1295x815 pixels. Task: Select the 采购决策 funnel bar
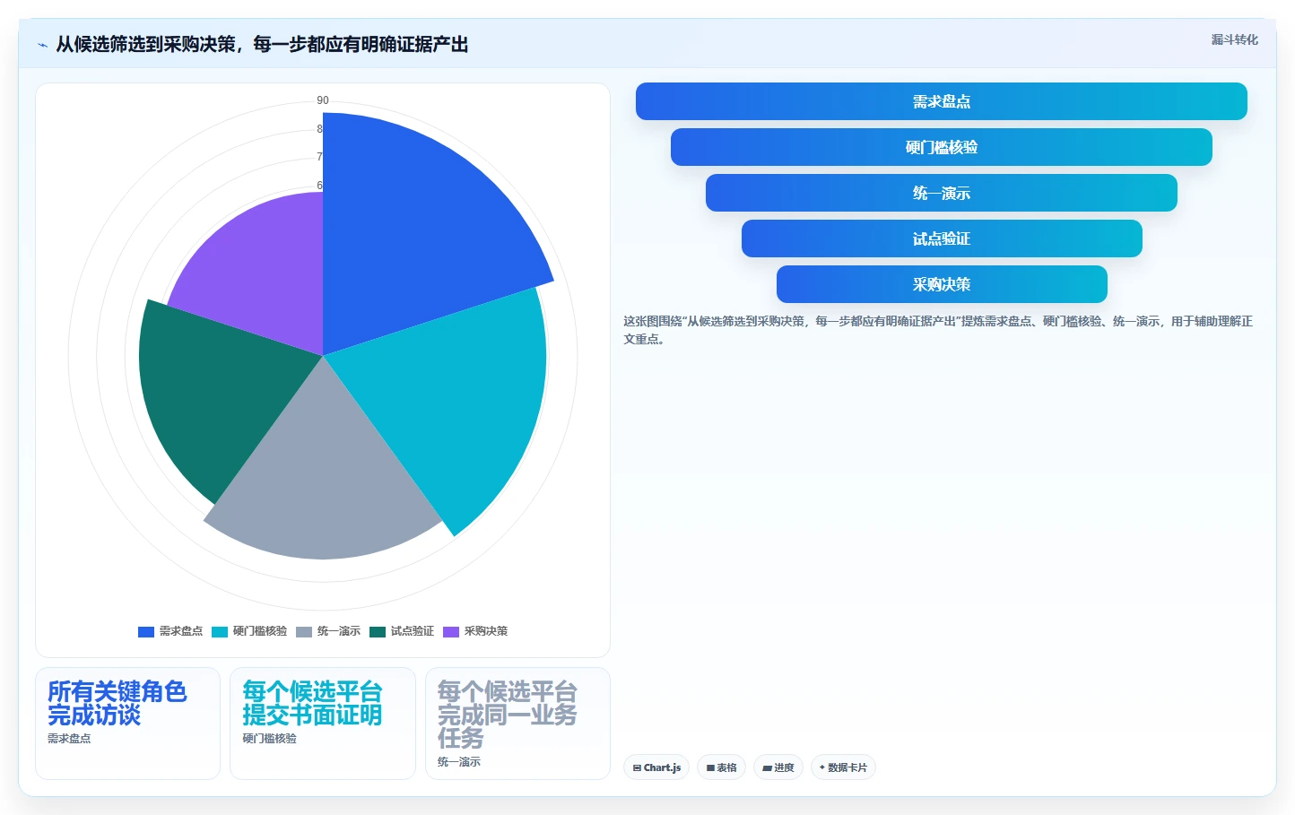click(941, 284)
